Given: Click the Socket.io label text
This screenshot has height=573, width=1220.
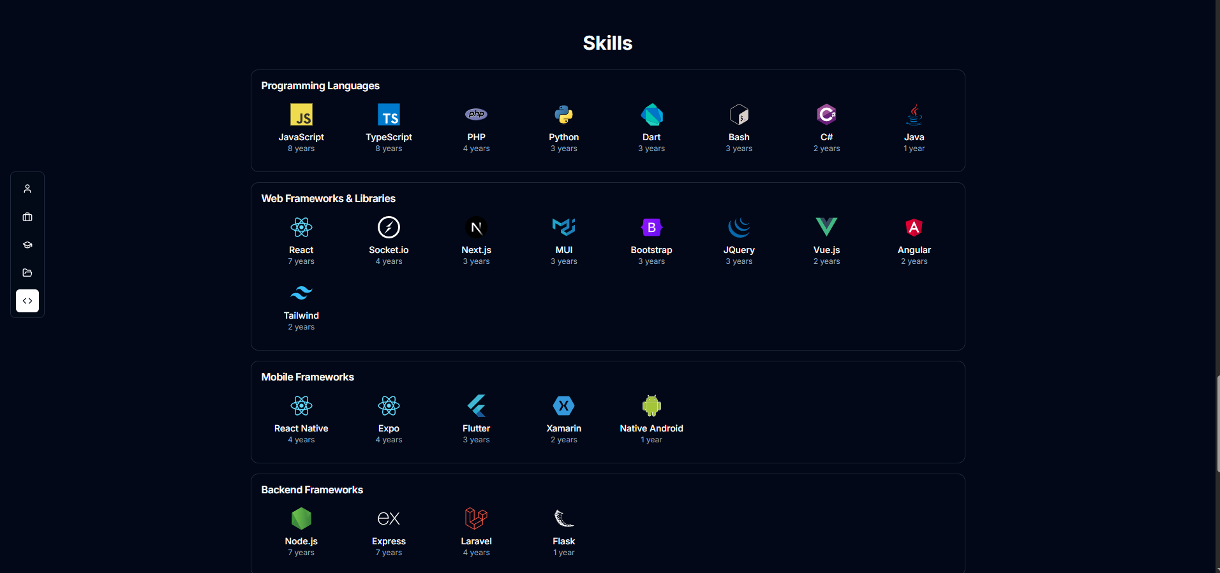Looking at the screenshot, I should click(389, 250).
